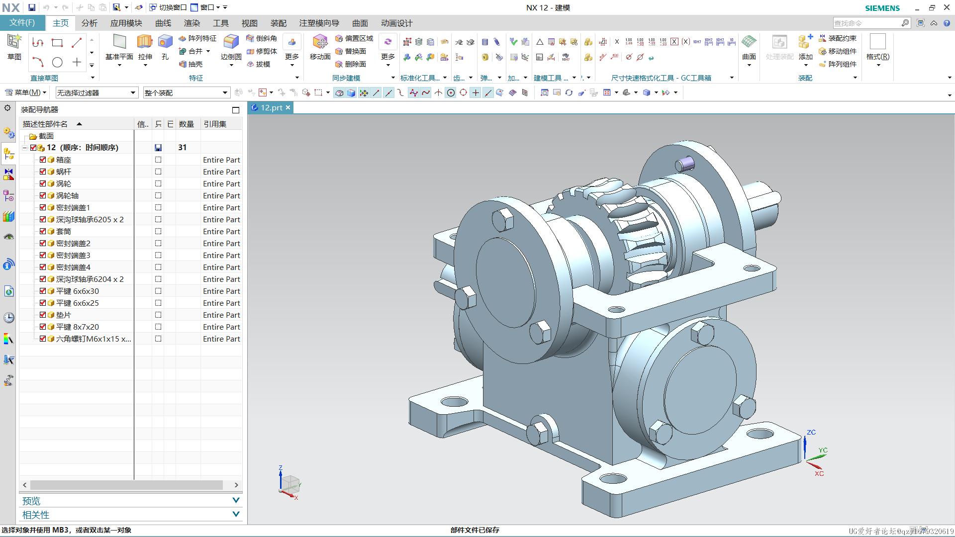Screen dimensions: 955x537
Task: Open the Draft (拔模) tool
Action: coord(259,64)
